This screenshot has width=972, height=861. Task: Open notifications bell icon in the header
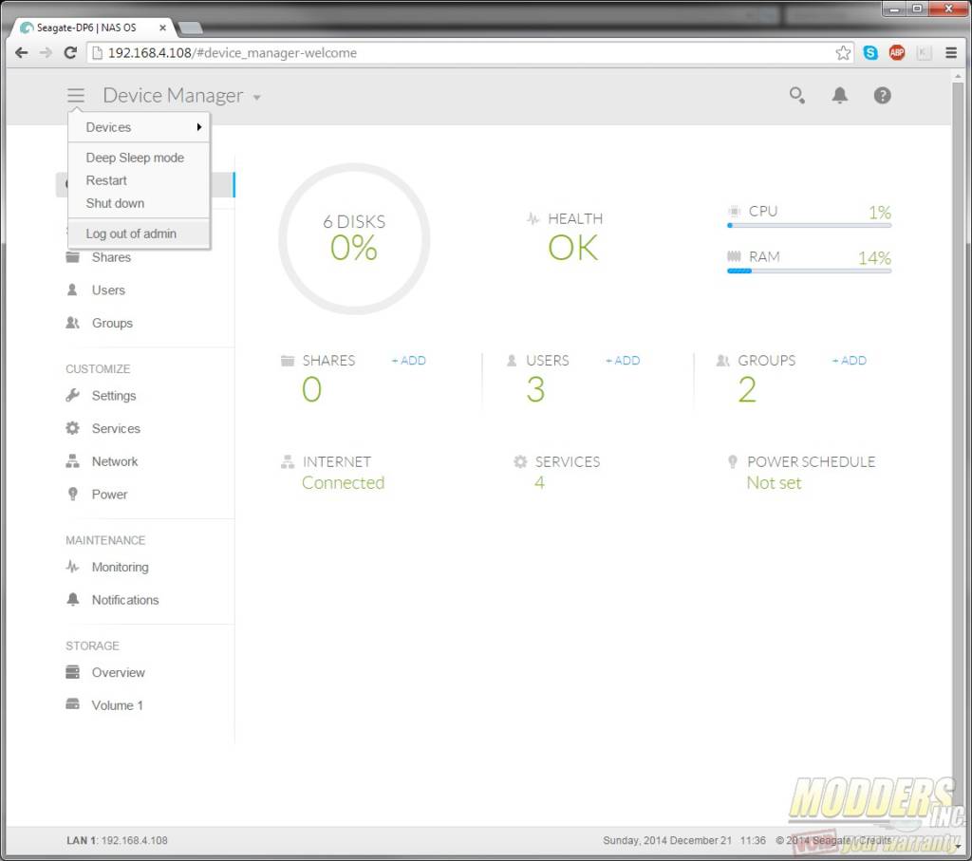pyautogui.click(x=839, y=95)
